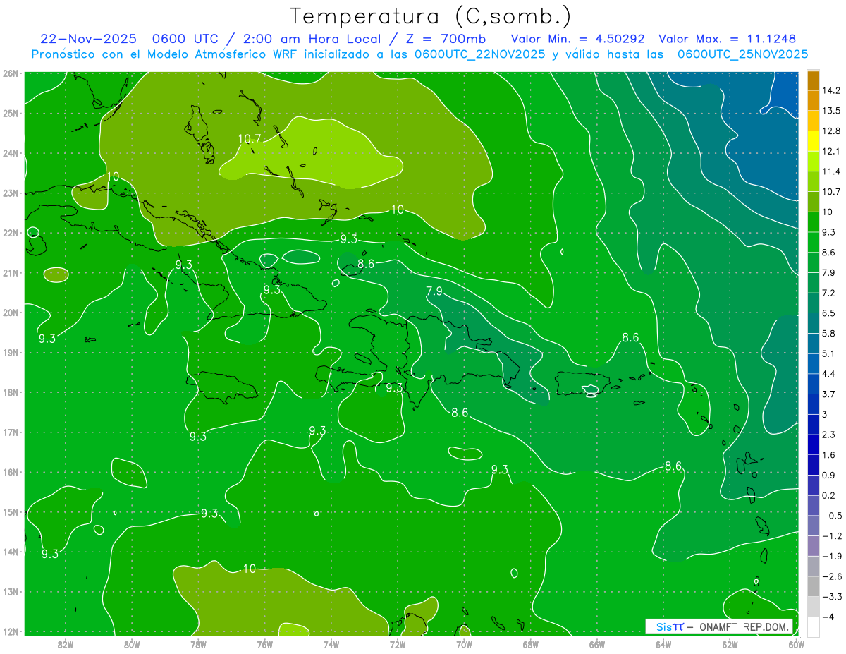This screenshot has width=846, height=654.
Task: Click the blue colorbar swatch between 4.4 and 5.1
Action: 813,363
